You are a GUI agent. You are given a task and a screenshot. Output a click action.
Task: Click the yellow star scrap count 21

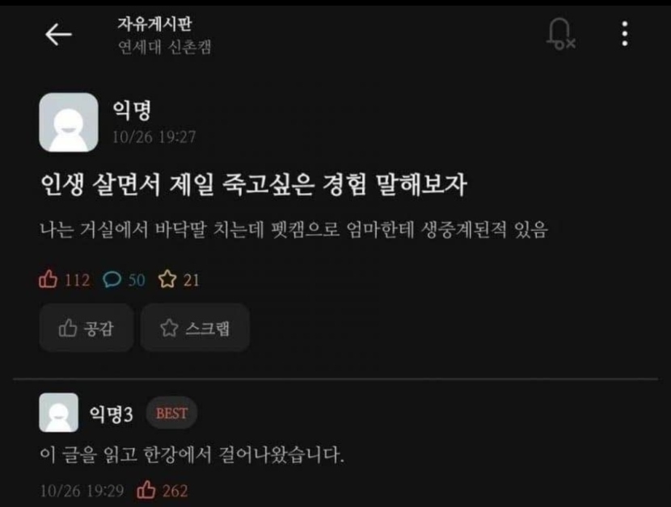pos(179,279)
